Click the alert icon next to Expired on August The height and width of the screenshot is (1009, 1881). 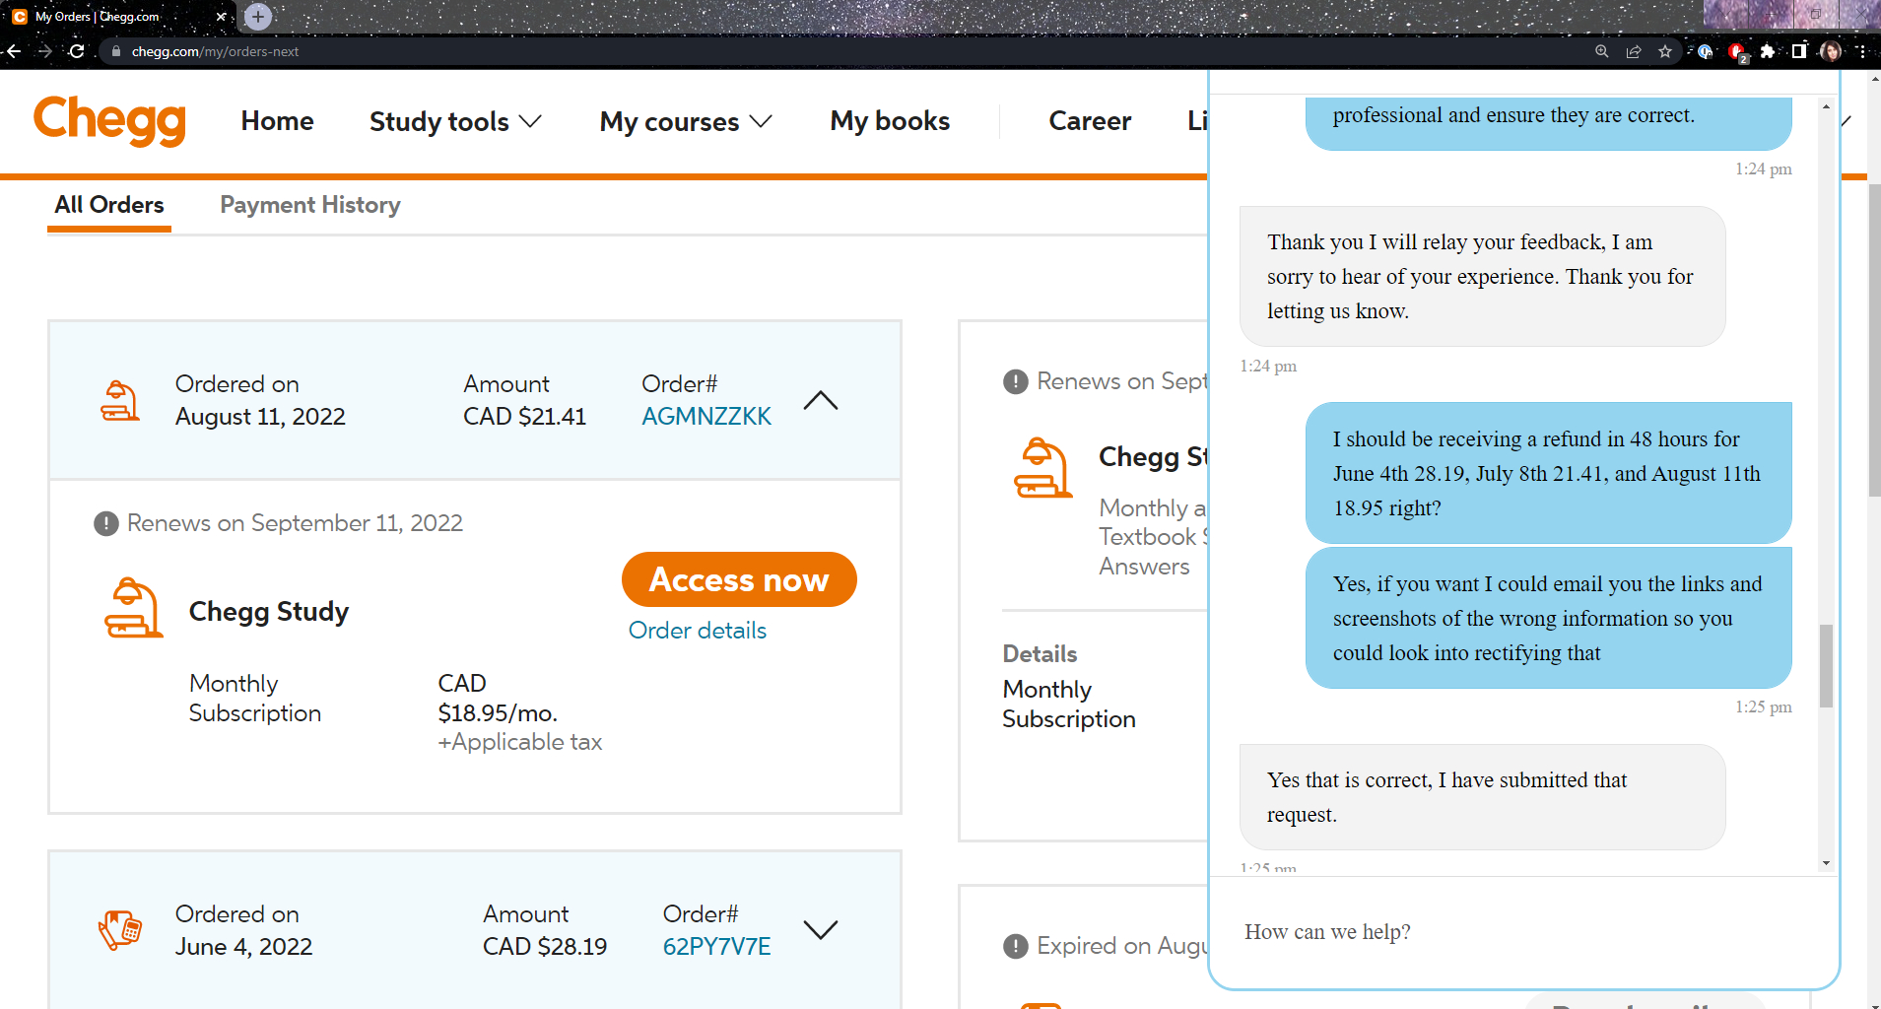click(1015, 946)
